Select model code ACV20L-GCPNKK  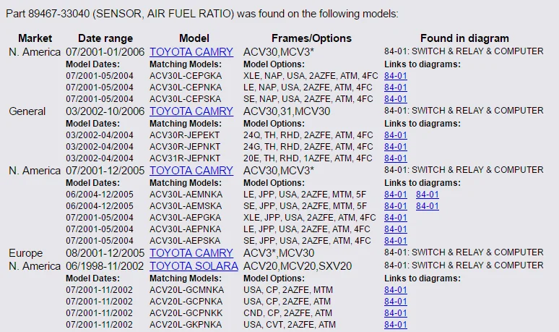186,313
